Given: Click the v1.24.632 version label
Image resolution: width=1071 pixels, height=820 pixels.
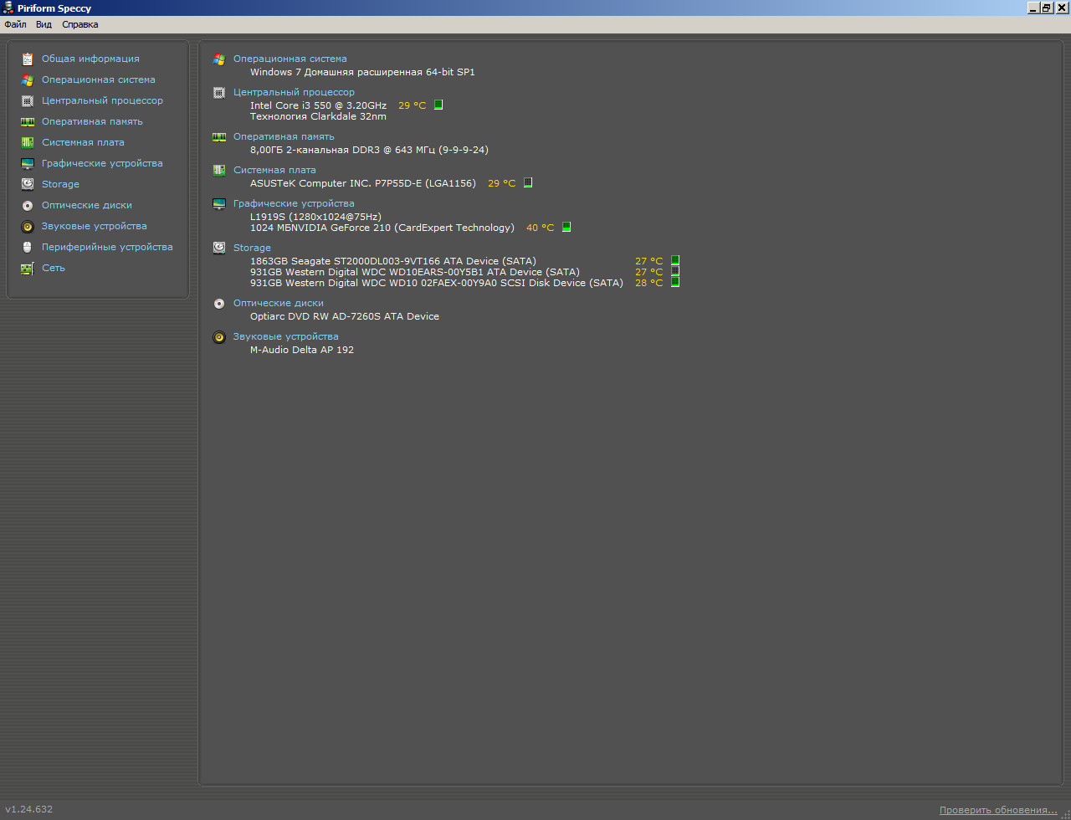Looking at the screenshot, I should (x=29, y=809).
